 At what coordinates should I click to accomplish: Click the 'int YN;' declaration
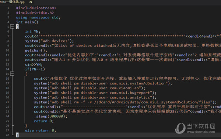[x=33, y=31]
